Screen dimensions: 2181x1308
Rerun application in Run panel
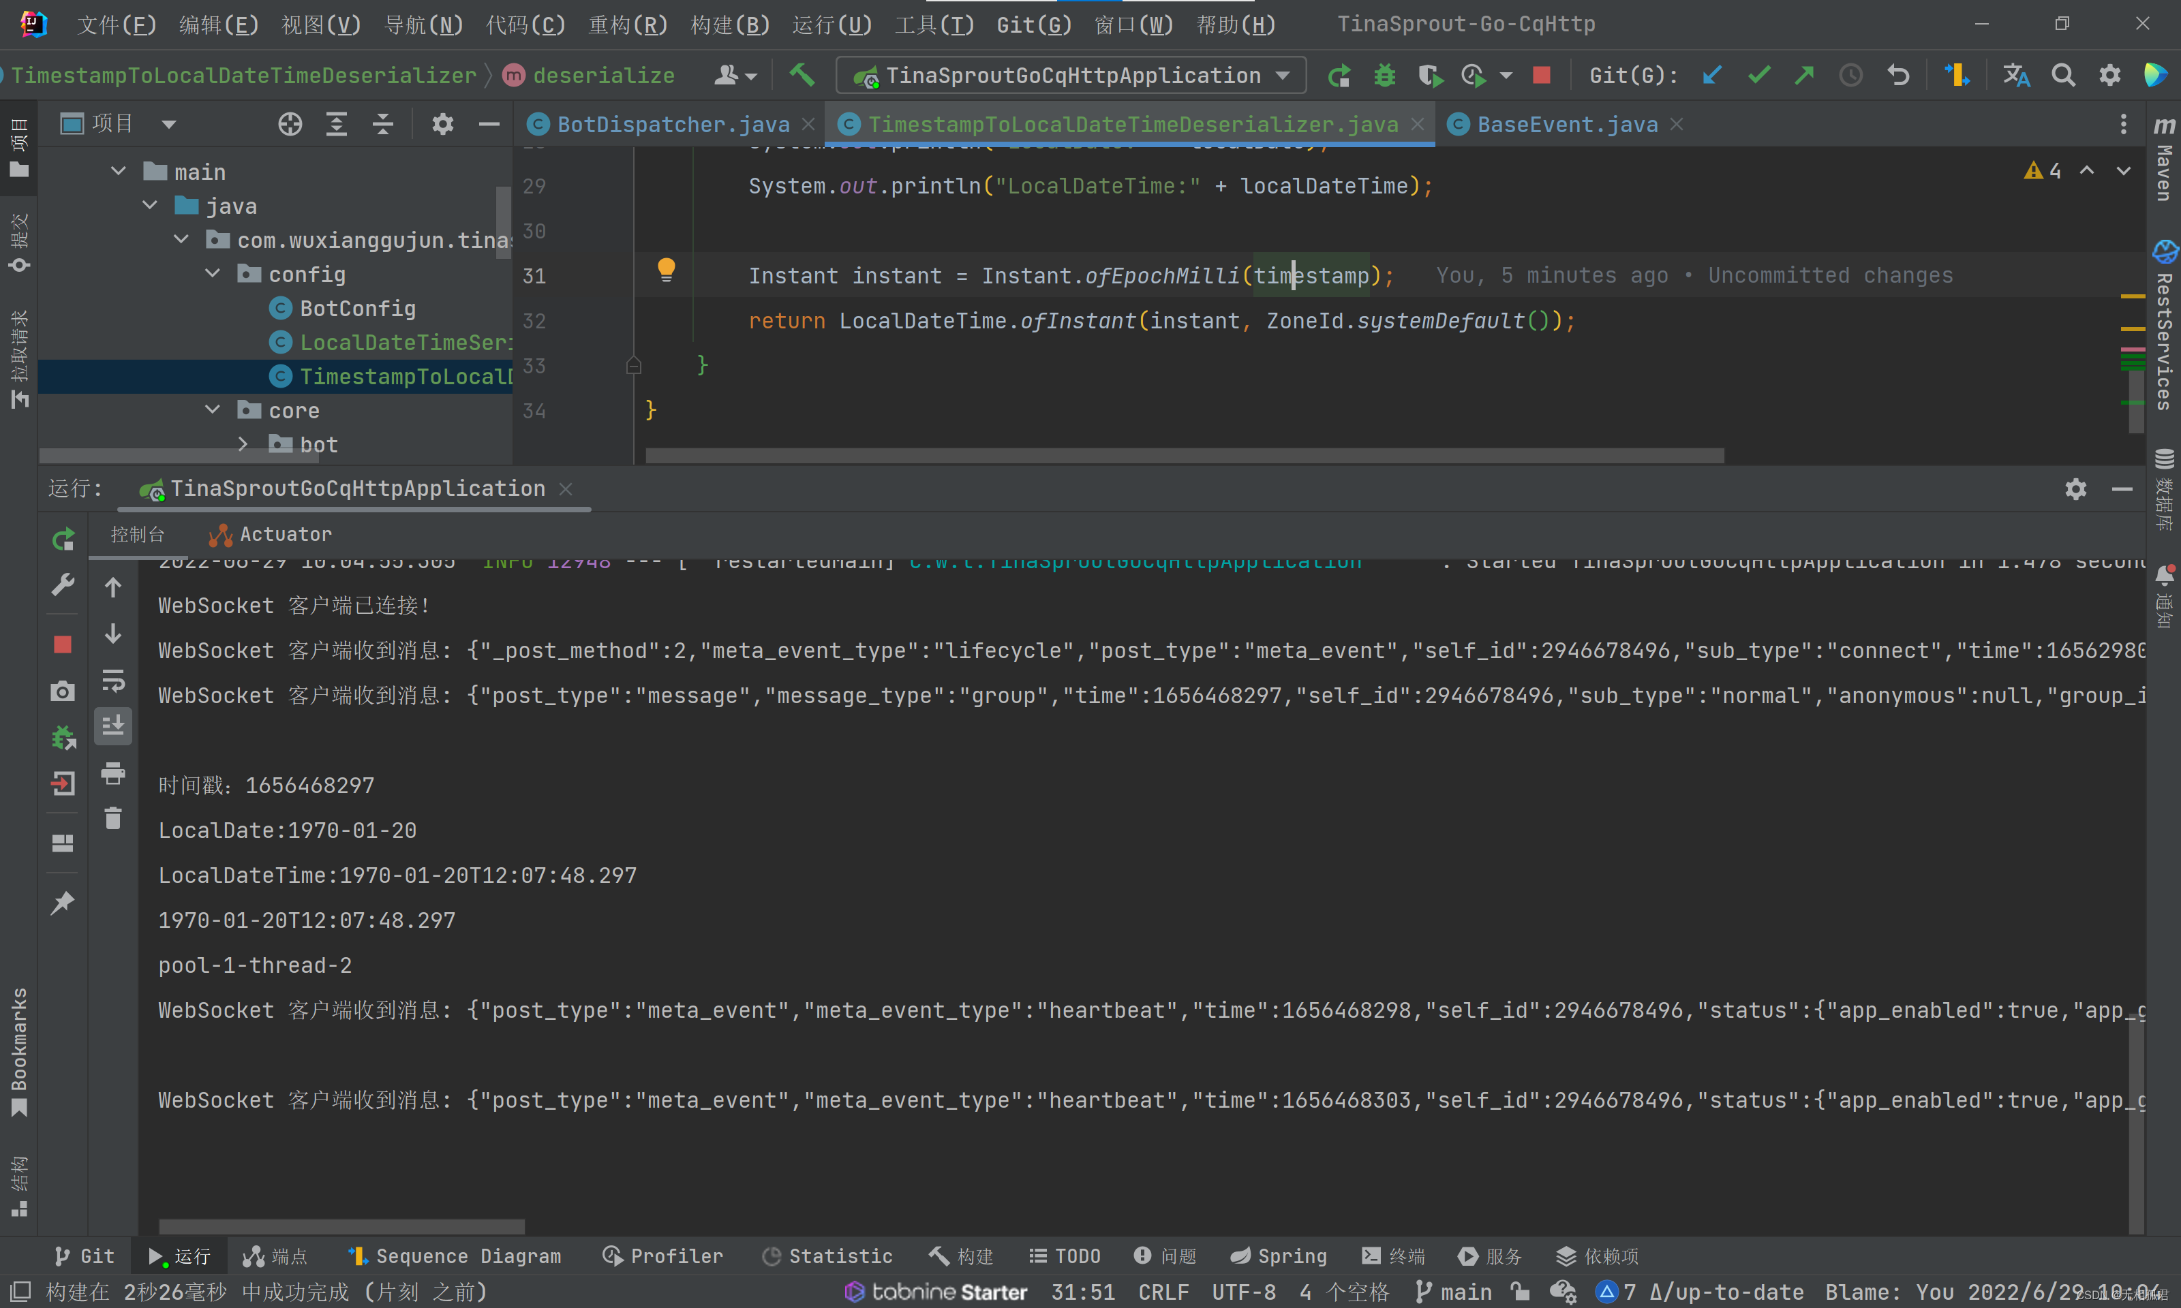[x=63, y=540]
